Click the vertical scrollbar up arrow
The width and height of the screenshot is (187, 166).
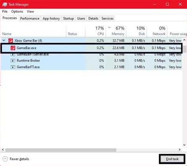(x=184, y=40)
